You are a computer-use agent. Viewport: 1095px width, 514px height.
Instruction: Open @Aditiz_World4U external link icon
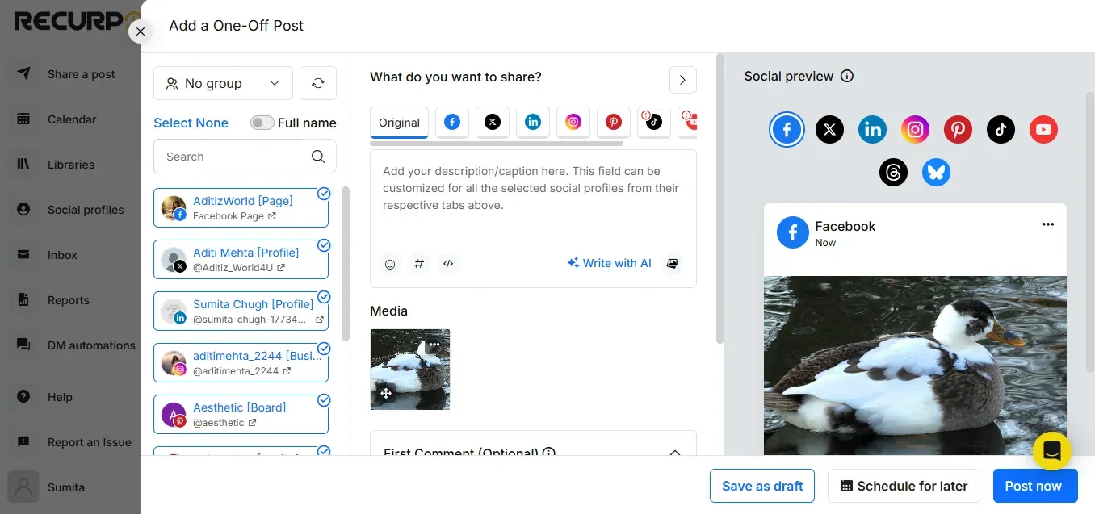[x=281, y=268]
